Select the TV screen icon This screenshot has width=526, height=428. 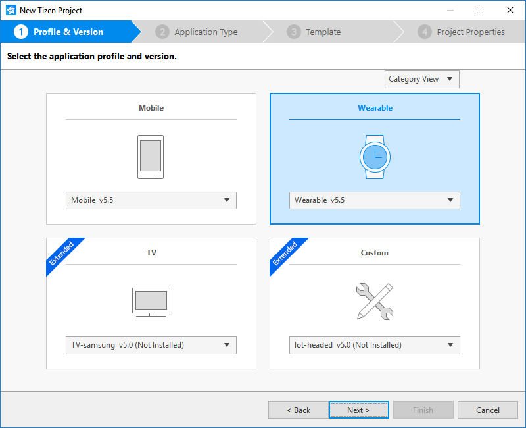pyautogui.click(x=151, y=302)
